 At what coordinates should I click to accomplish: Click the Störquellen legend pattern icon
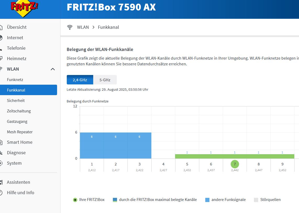(x=256, y=200)
